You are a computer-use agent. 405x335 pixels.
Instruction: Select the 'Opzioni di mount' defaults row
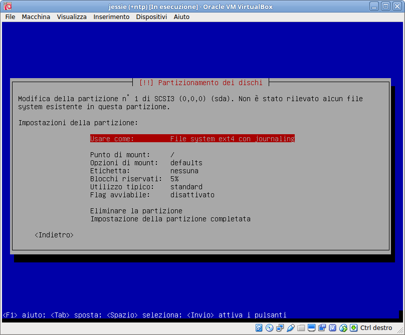[146, 163]
